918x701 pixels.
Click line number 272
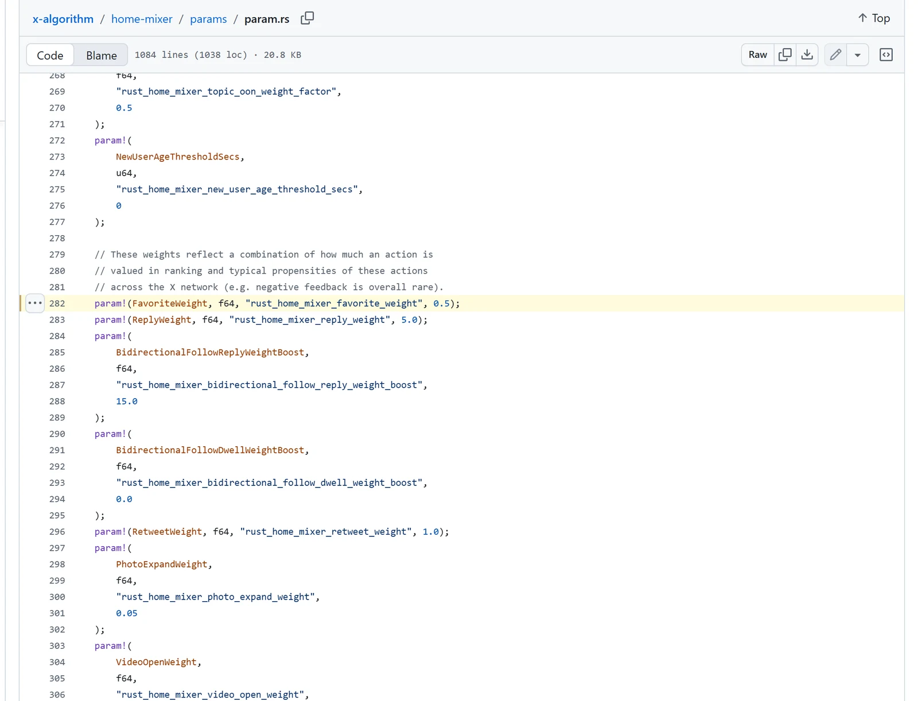coord(57,141)
